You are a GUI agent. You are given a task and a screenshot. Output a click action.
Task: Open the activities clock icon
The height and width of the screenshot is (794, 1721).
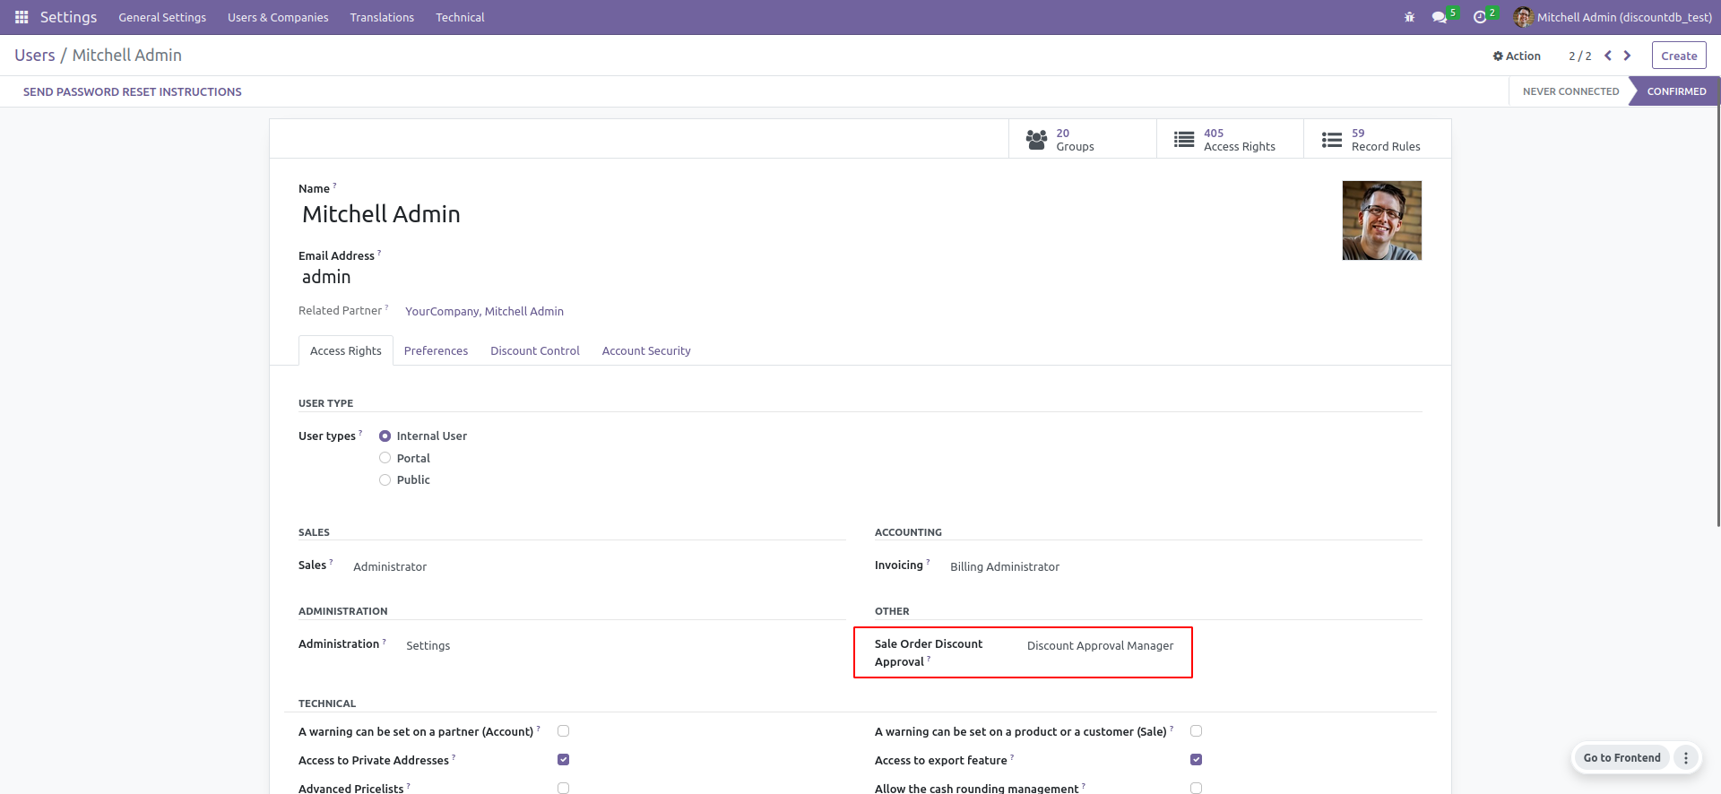pos(1480,17)
